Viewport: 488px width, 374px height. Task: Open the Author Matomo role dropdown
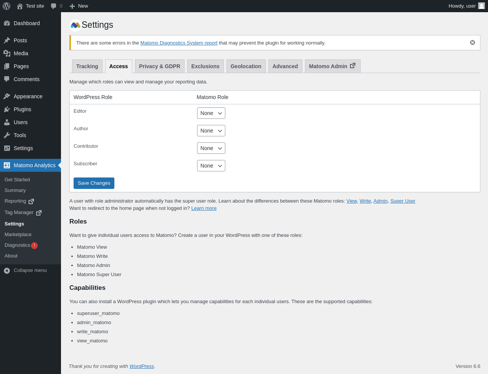[211, 131]
